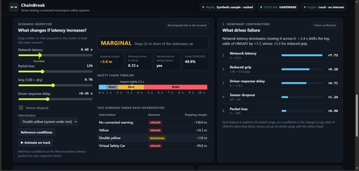Click the boundary marker label under latency slider
Viewport: 359px width, 171px height.
(x=39, y=61)
